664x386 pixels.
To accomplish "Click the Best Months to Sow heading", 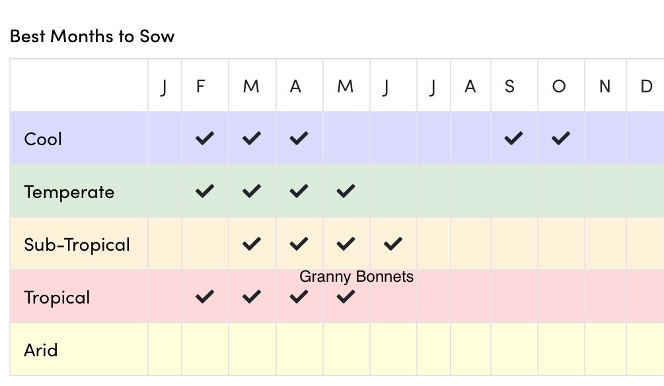I will pos(92,36).
